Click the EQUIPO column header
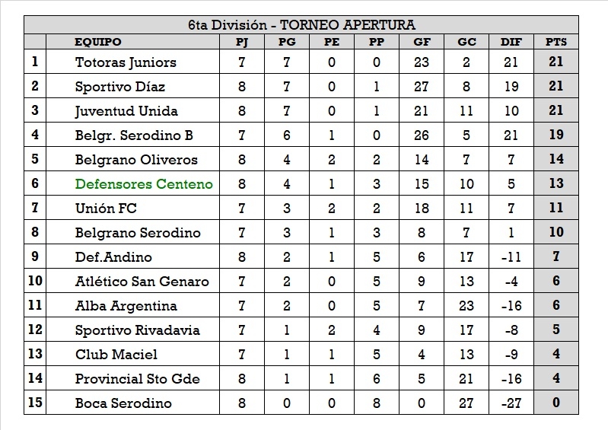Viewport: 608px width, 430px height. click(98, 42)
